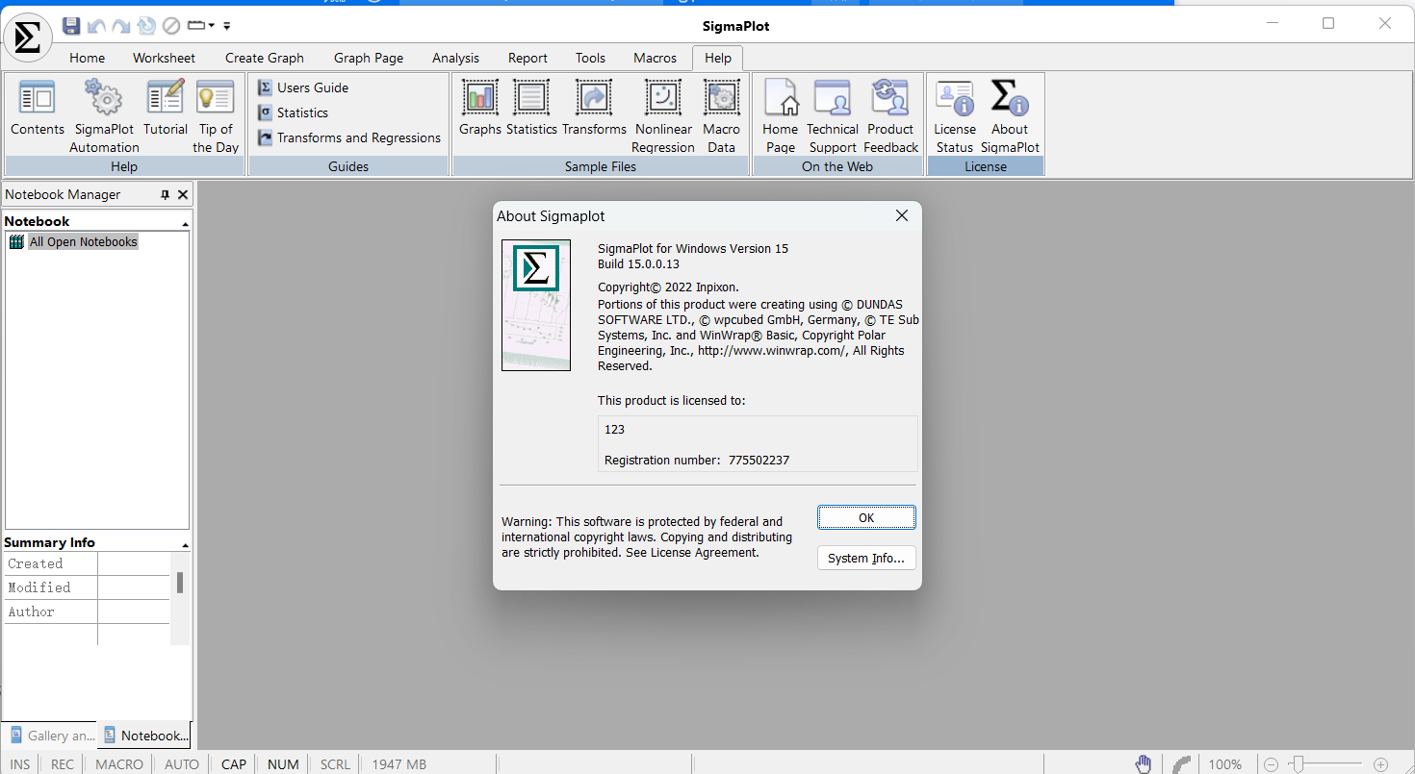The height and width of the screenshot is (774, 1415).
Task: Select the Help ribbon tab
Action: 718,58
